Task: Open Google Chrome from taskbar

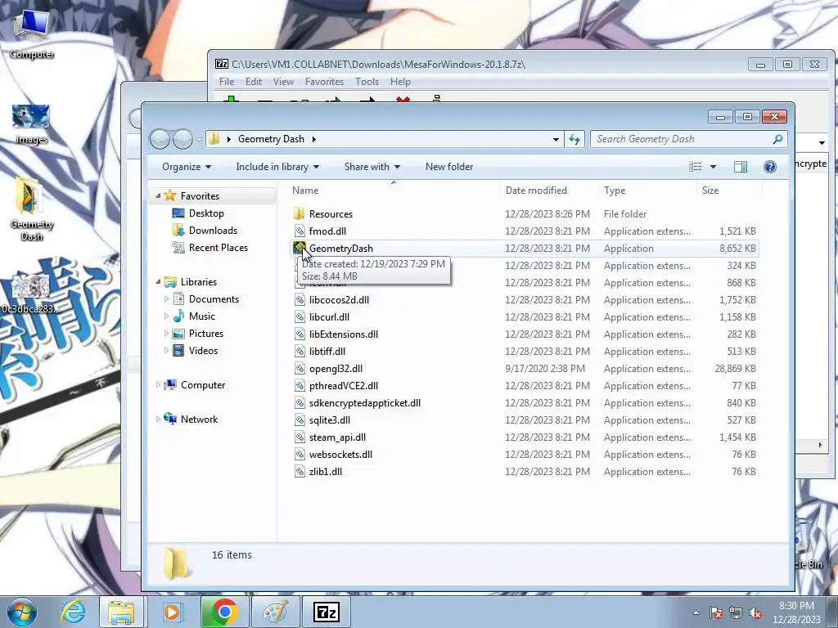Action: pyautogui.click(x=224, y=612)
